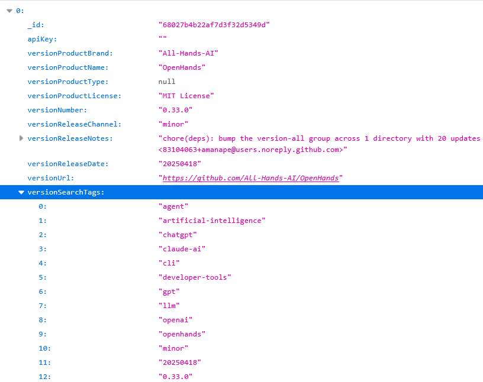
Task: Click the versionNumber "0.33.0" value
Action: click(x=175, y=110)
